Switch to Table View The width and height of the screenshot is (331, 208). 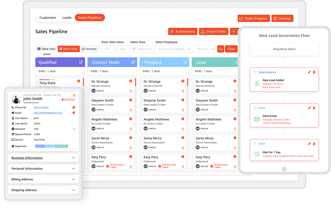click(46, 49)
